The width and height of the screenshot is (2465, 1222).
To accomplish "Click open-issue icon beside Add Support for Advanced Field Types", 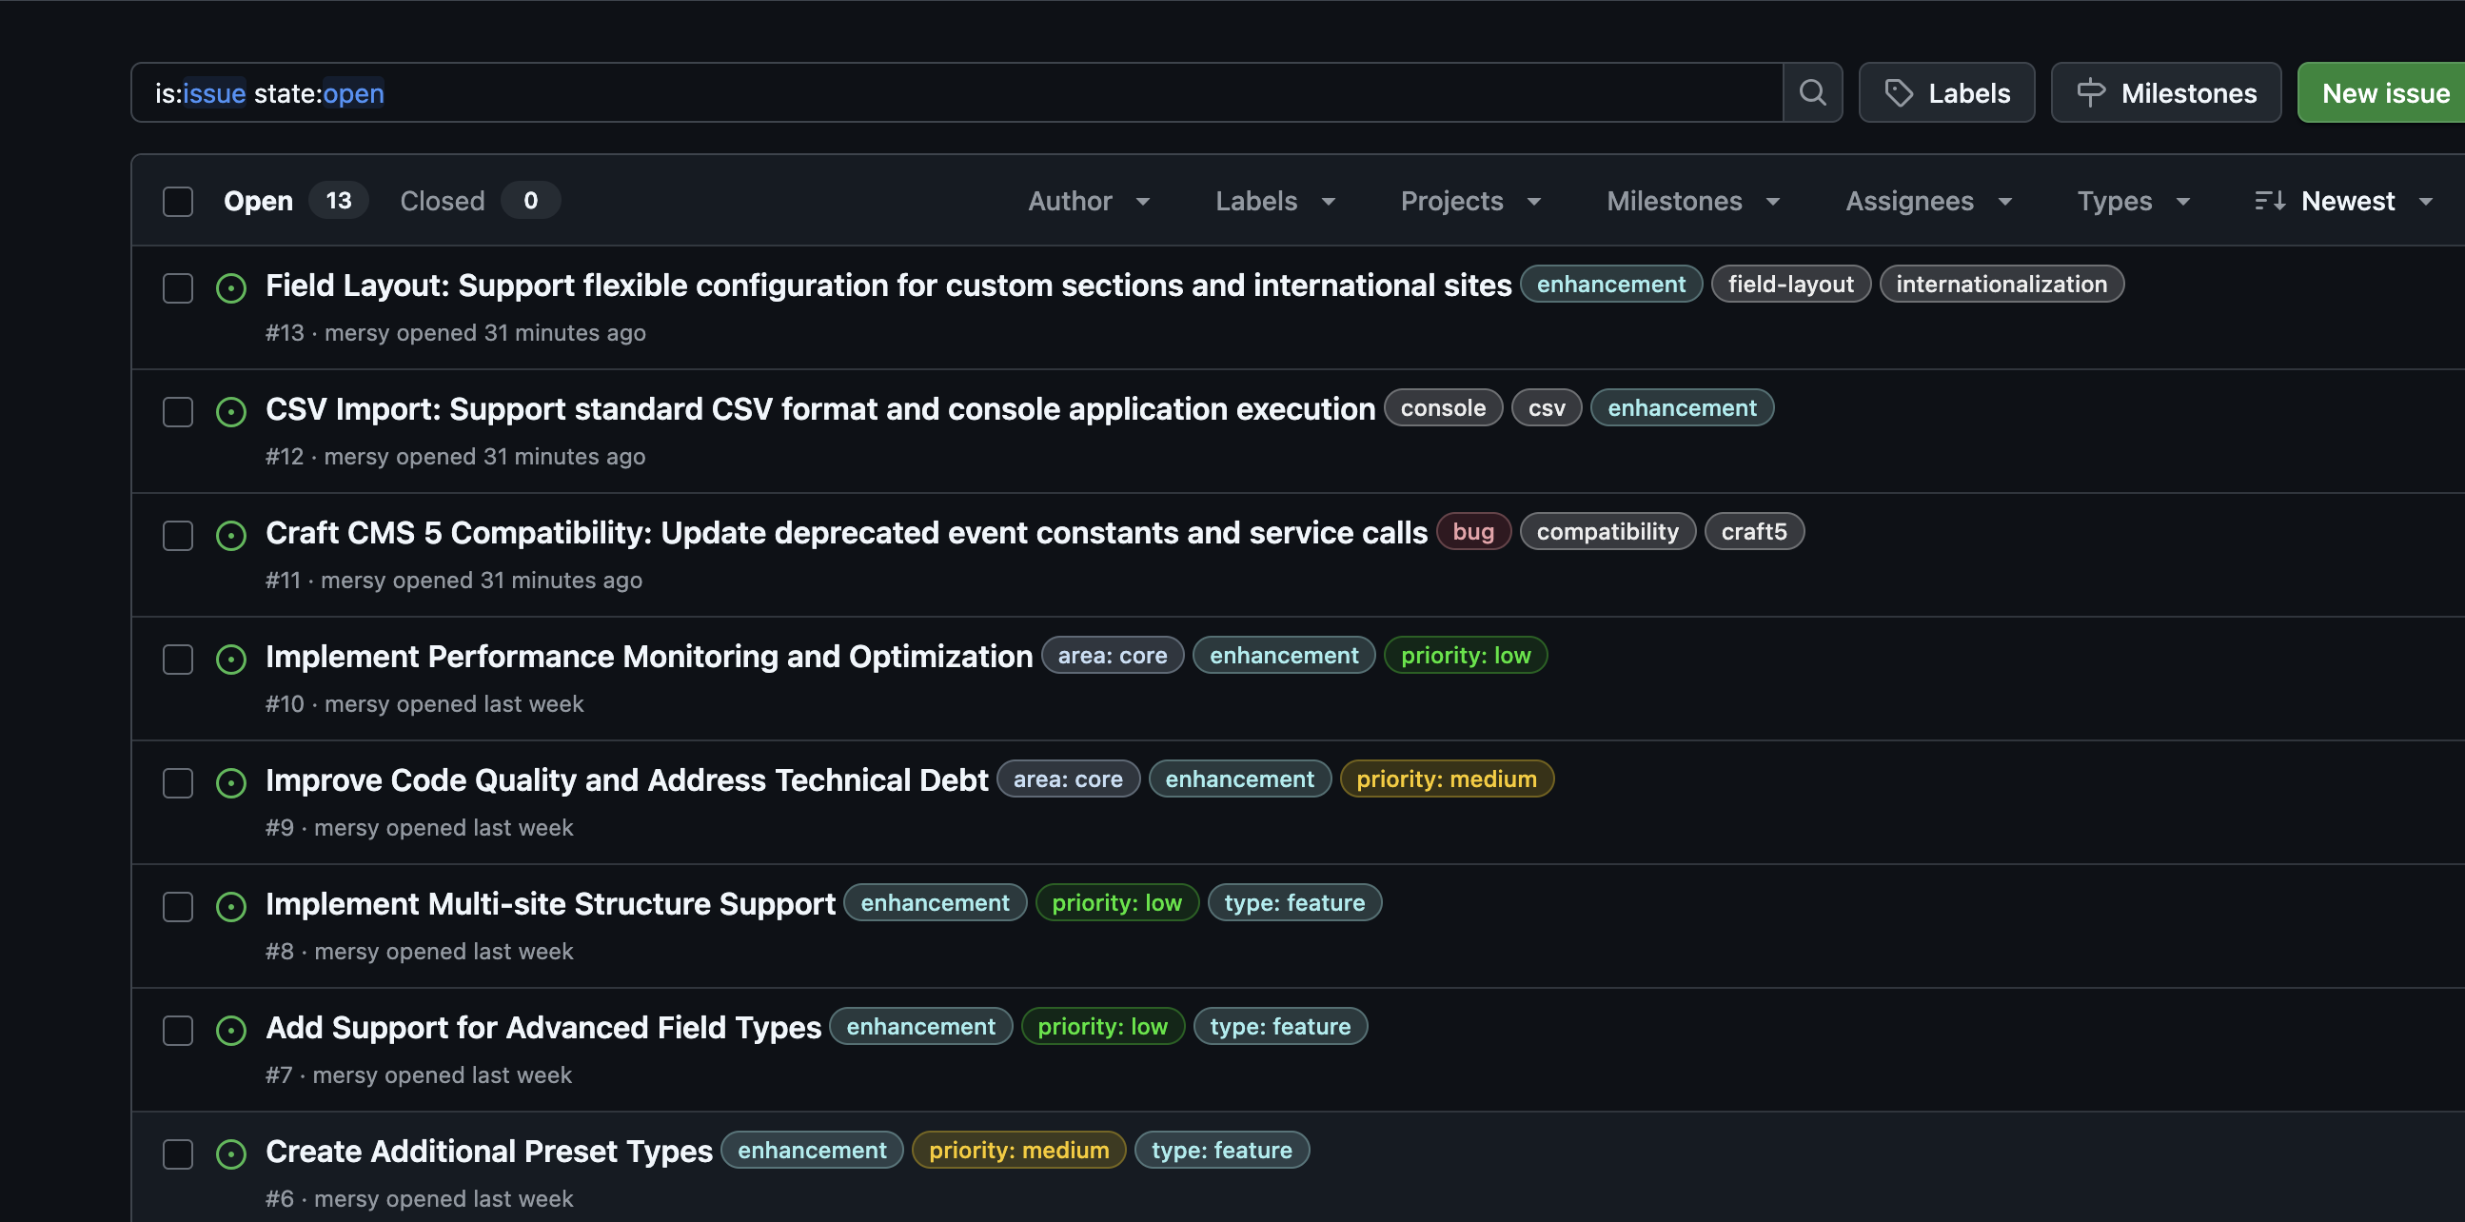I will 230,1030.
